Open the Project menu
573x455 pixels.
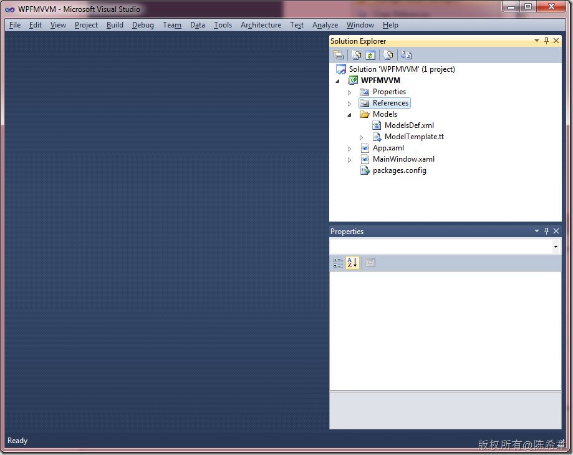[86, 25]
